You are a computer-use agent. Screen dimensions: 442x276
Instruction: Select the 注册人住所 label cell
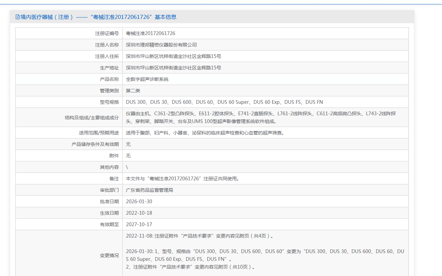[69, 56]
